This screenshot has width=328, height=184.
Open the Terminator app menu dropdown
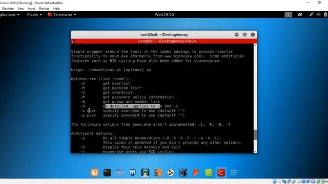pyautogui.click(x=62, y=14)
